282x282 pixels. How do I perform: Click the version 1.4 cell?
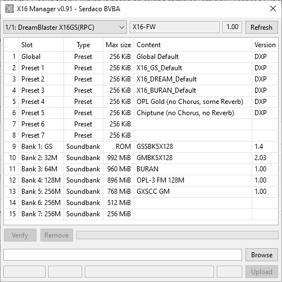[x=265, y=147]
